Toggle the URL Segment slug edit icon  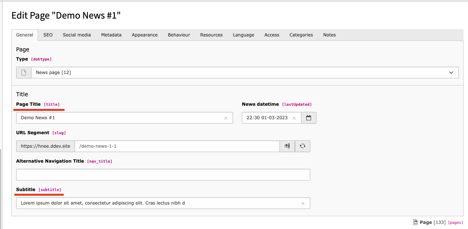[287, 146]
